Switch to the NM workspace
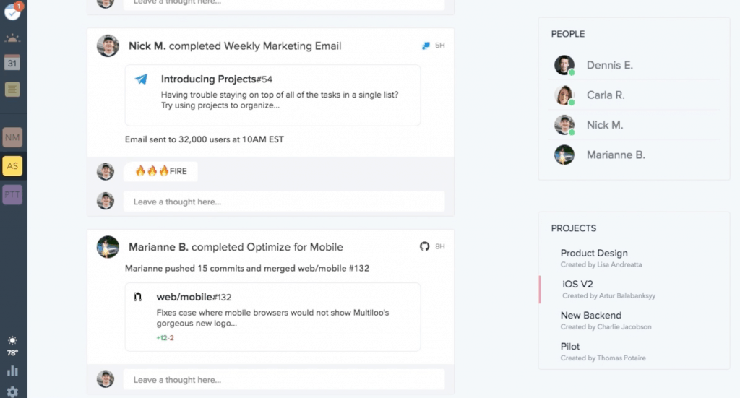 pos(12,137)
